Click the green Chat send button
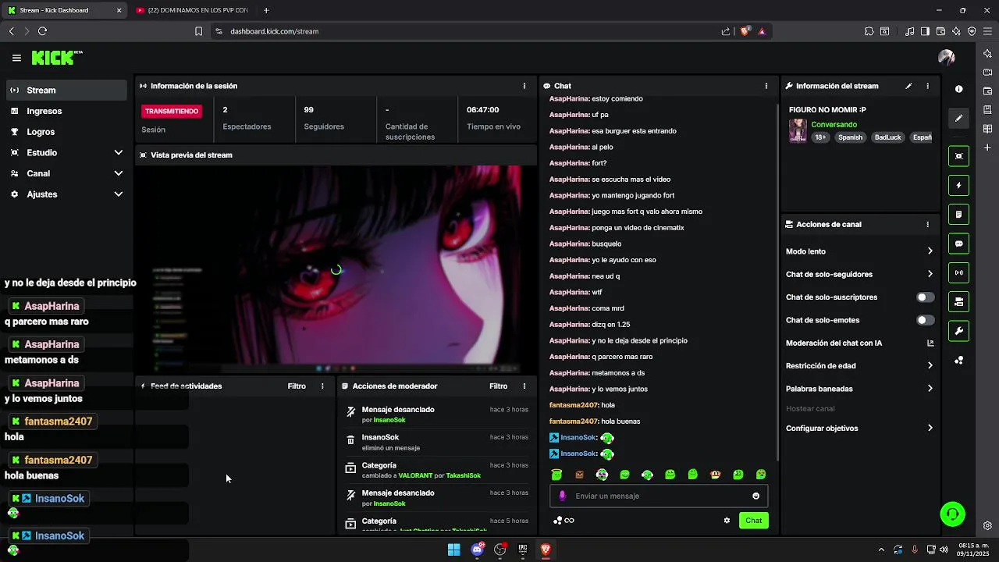The image size is (999, 562). 753,521
